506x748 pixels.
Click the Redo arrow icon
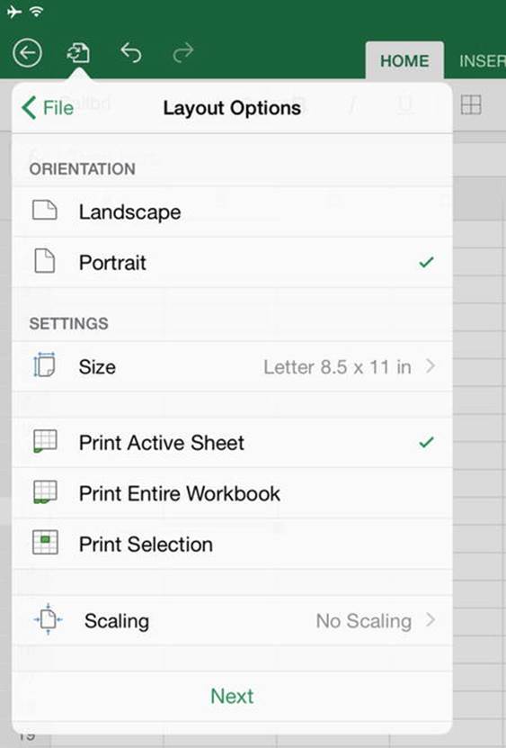click(183, 52)
